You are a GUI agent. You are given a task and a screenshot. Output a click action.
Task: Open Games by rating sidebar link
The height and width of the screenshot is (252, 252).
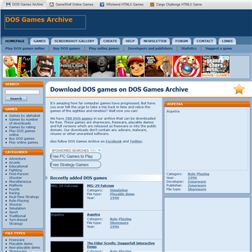(22, 127)
